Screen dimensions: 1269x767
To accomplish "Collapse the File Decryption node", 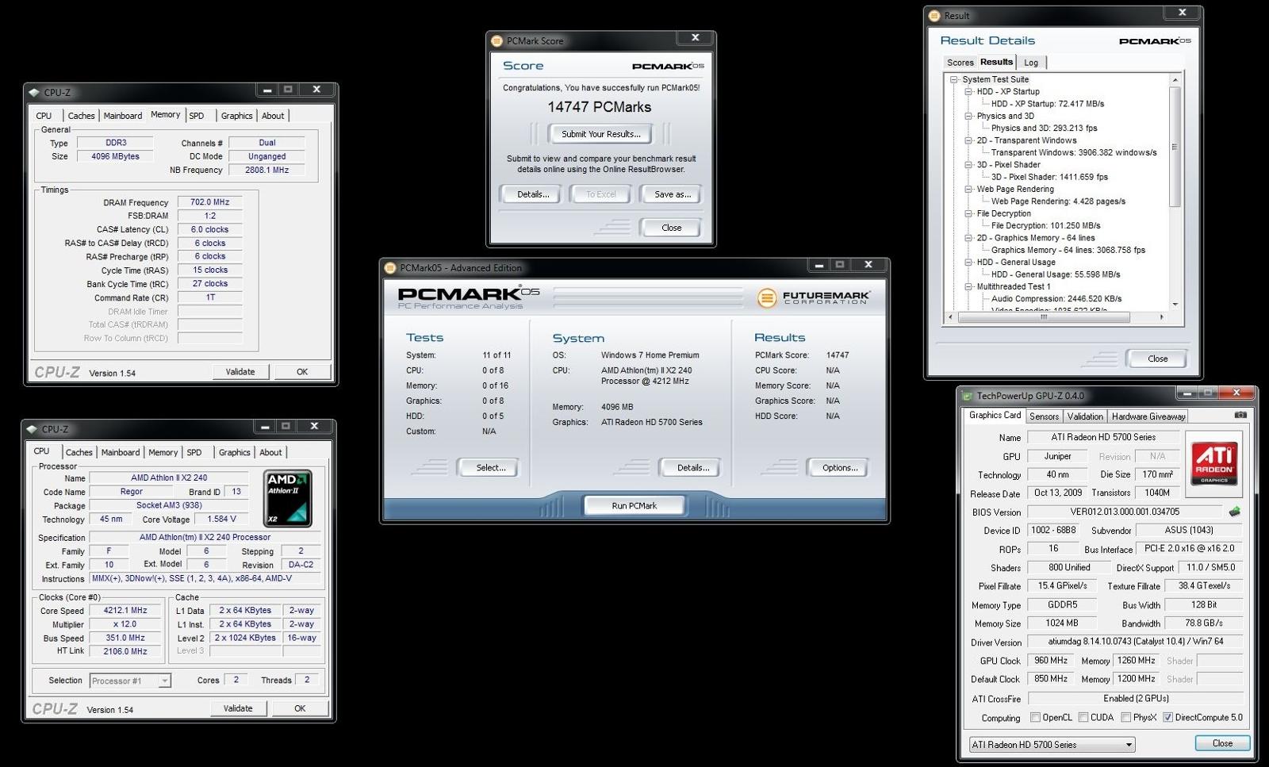I will [968, 213].
